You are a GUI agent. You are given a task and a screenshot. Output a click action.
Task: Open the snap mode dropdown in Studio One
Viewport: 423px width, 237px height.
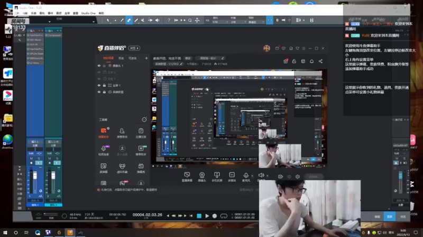256,22
